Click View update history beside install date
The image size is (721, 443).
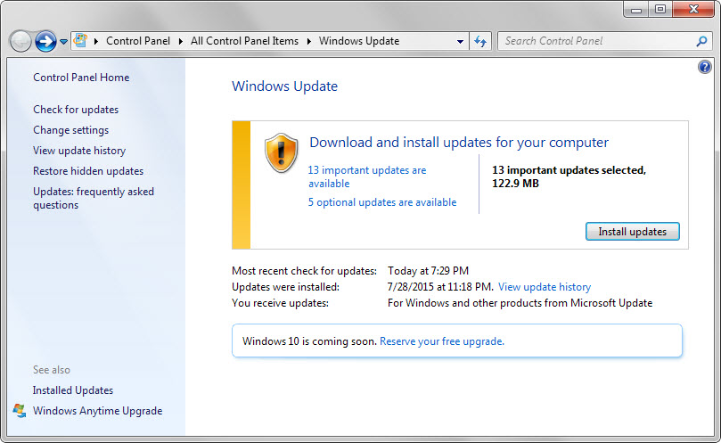click(x=545, y=287)
